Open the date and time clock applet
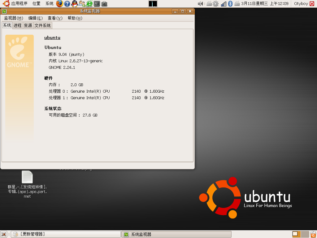The width and height of the screenshot is (317, 238). pos(265,4)
